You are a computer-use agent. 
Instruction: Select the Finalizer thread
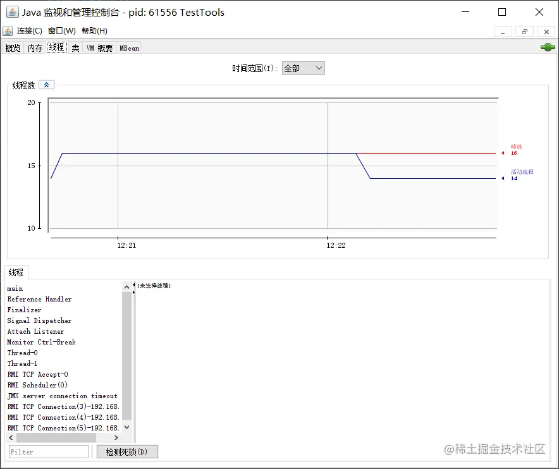[x=24, y=310]
